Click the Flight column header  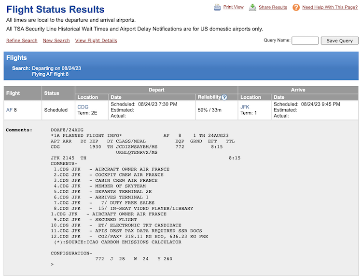[13, 93]
